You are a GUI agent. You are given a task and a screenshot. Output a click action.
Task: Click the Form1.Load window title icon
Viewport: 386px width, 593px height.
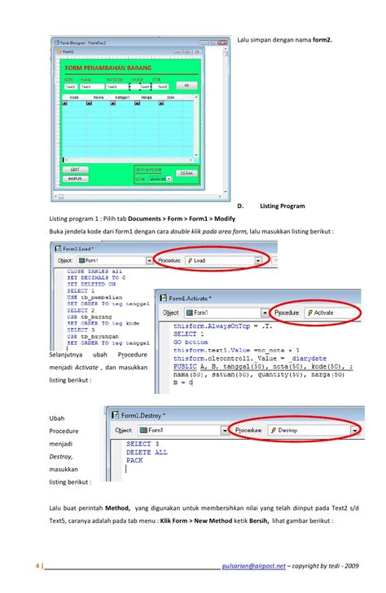(x=58, y=249)
